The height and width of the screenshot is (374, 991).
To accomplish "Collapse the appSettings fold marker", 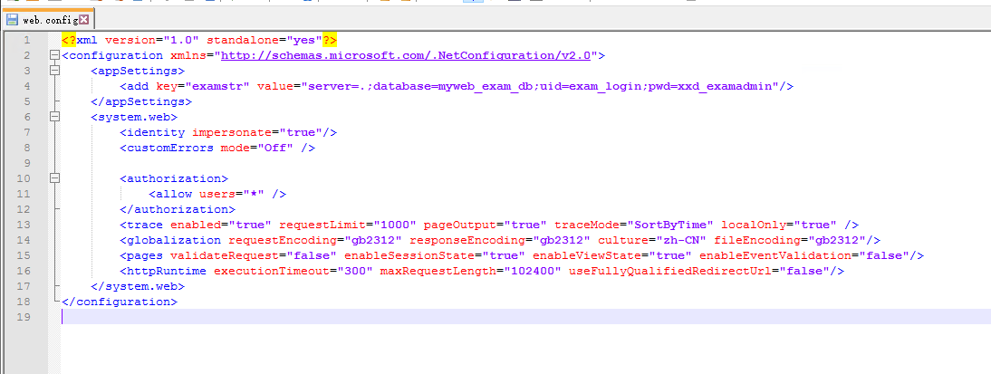I will (x=55, y=71).
